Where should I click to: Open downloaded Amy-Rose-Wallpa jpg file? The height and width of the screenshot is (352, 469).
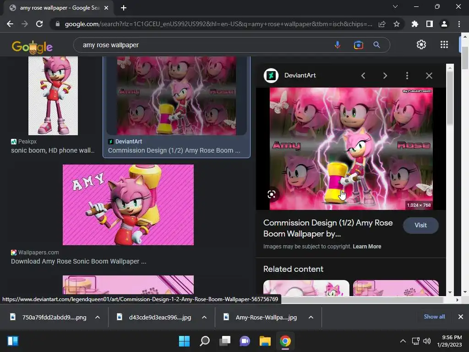coord(261,317)
